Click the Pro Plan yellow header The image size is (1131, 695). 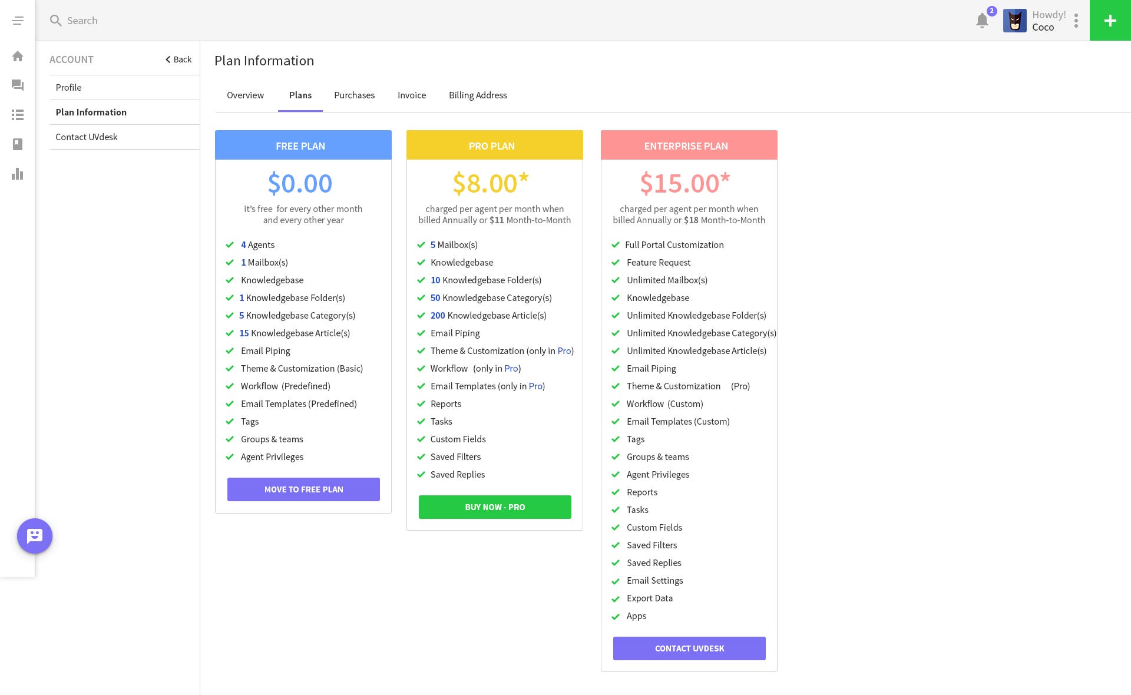pos(495,145)
